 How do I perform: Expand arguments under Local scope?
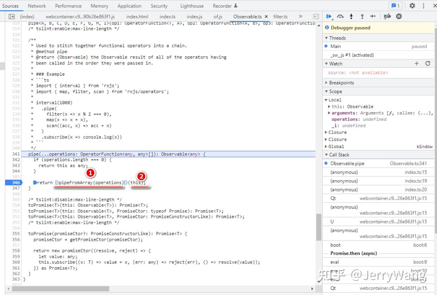coord(329,113)
